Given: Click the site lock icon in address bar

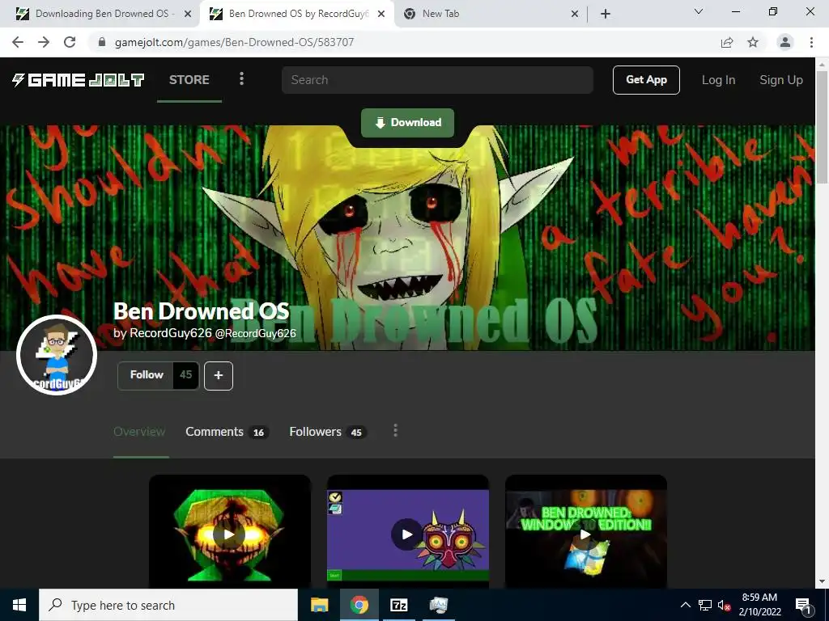Looking at the screenshot, I should tap(102, 42).
